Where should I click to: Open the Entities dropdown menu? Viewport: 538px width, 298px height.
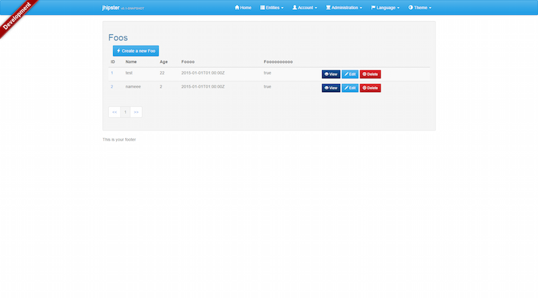coord(272,7)
